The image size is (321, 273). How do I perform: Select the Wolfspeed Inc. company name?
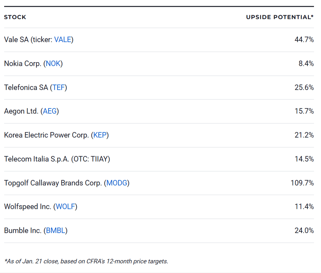pos(27,207)
